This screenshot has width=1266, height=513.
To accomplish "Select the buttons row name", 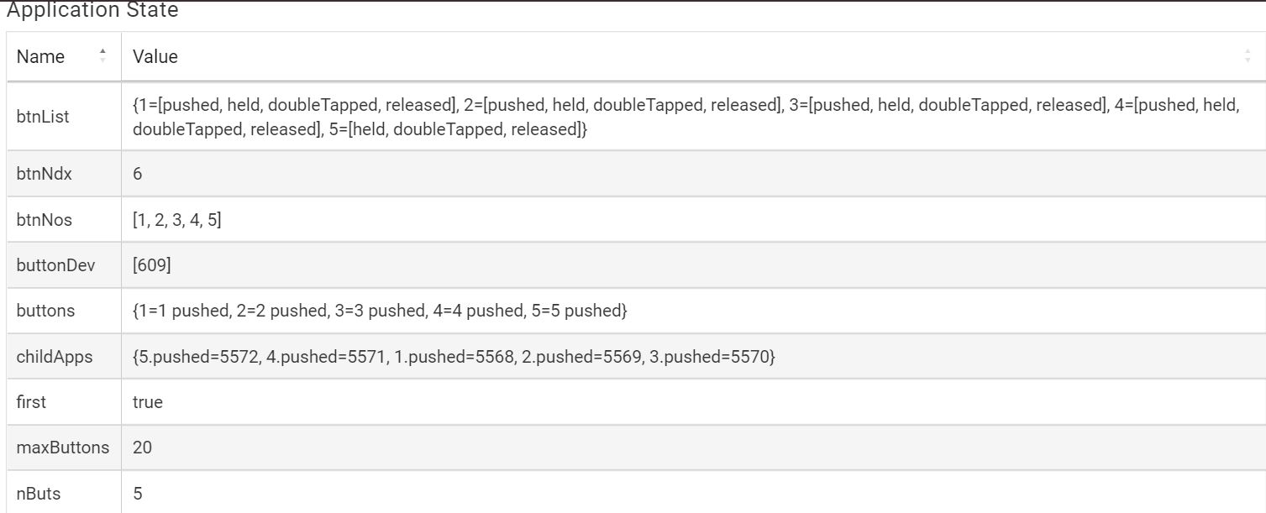I will [x=45, y=311].
